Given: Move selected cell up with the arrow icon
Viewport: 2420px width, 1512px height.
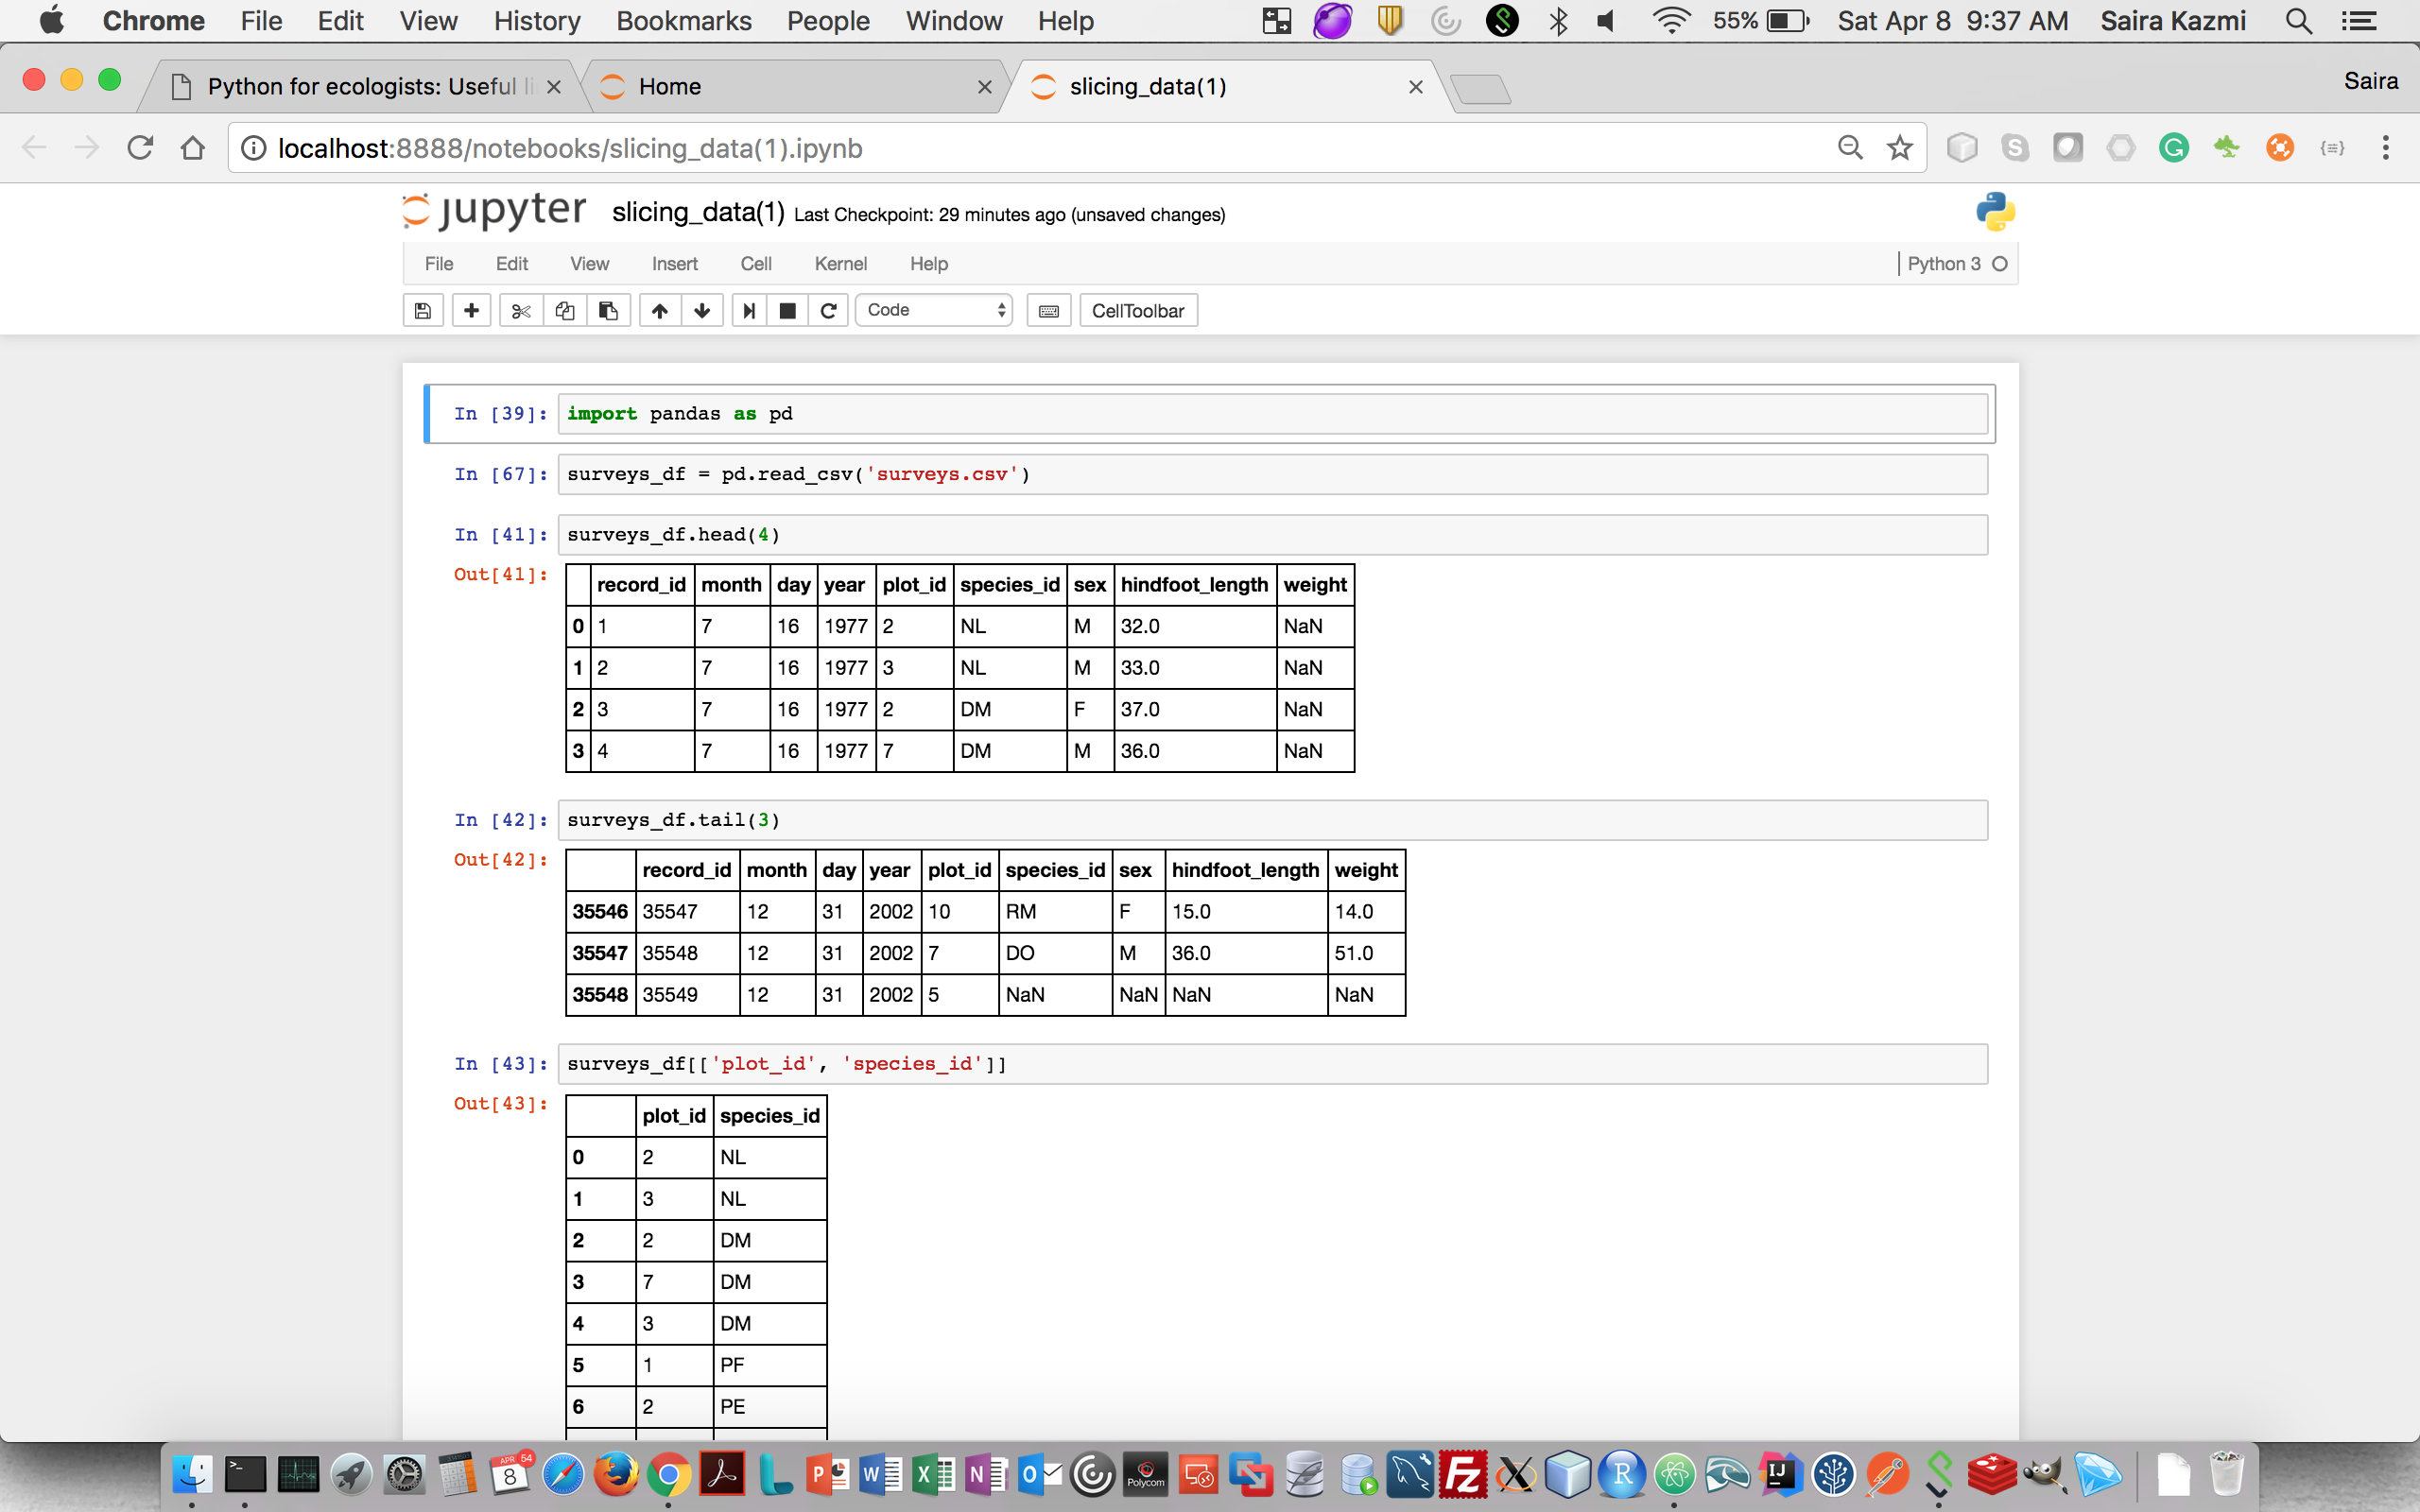Looking at the screenshot, I should pos(660,311).
